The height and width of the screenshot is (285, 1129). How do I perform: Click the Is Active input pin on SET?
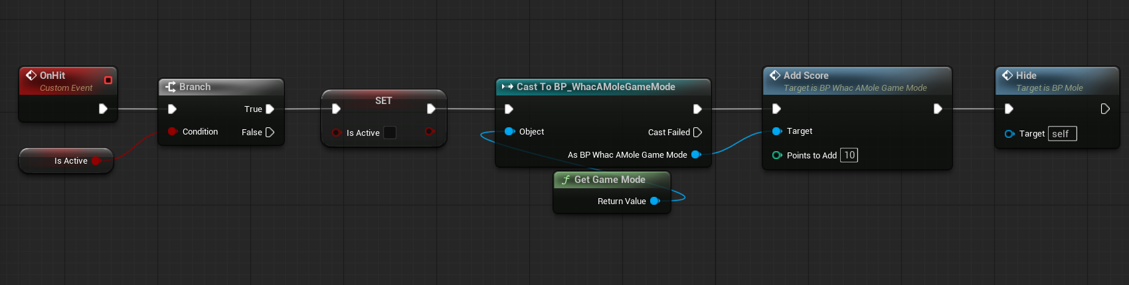click(x=337, y=133)
